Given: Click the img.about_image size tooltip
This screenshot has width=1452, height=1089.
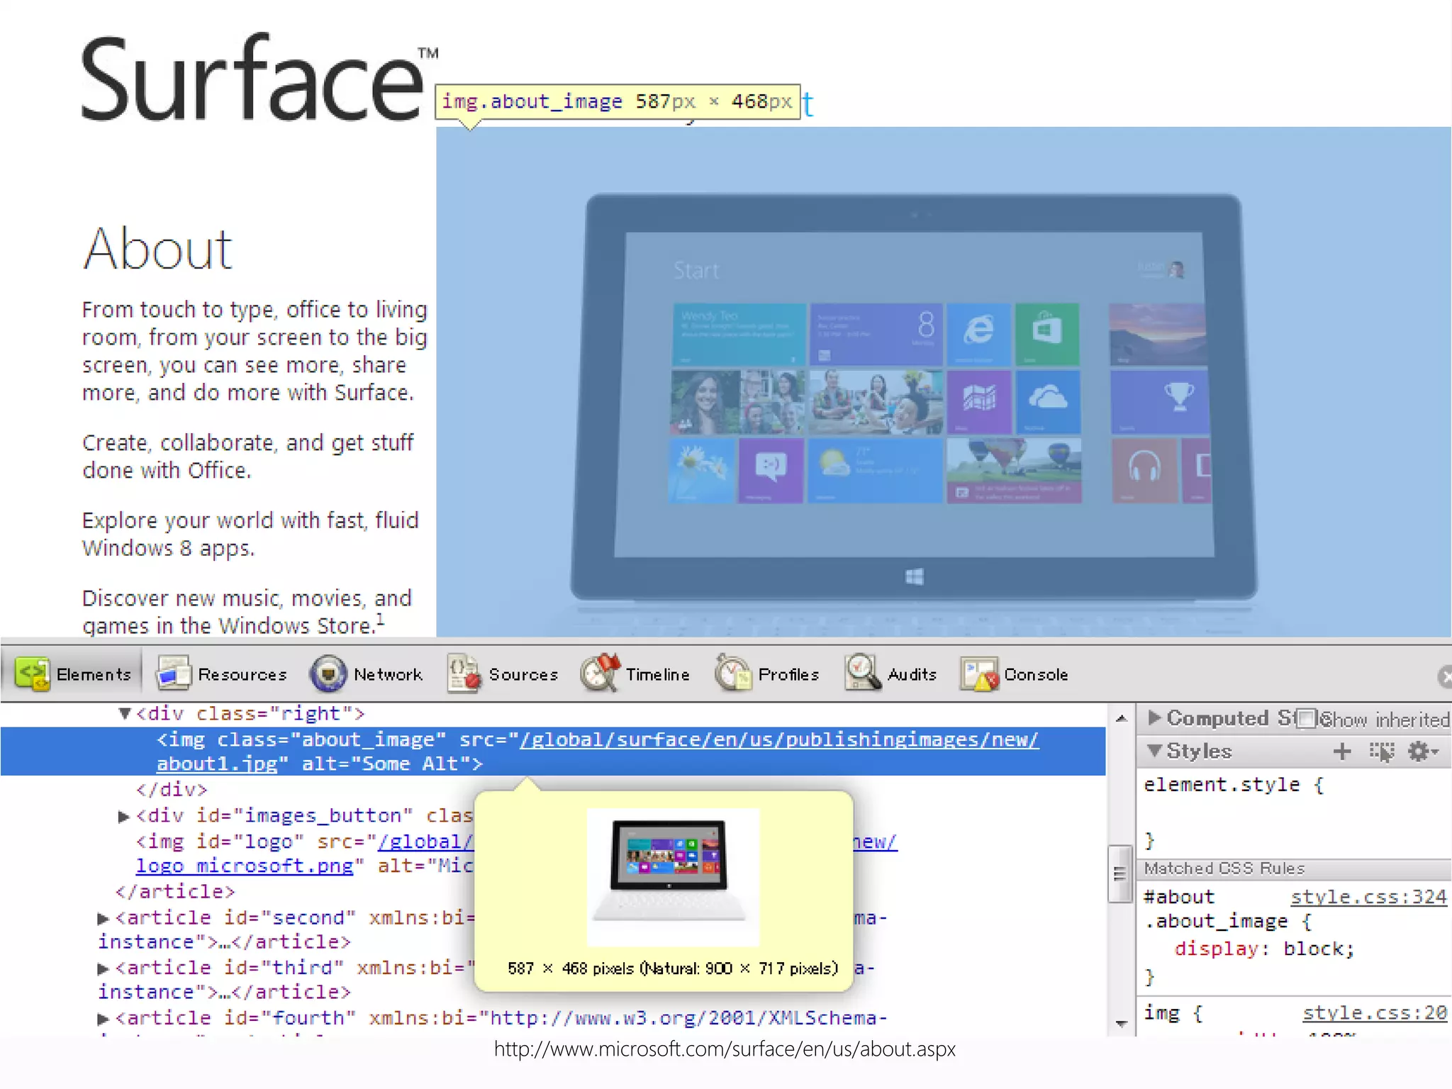Looking at the screenshot, I should point(618,102).
